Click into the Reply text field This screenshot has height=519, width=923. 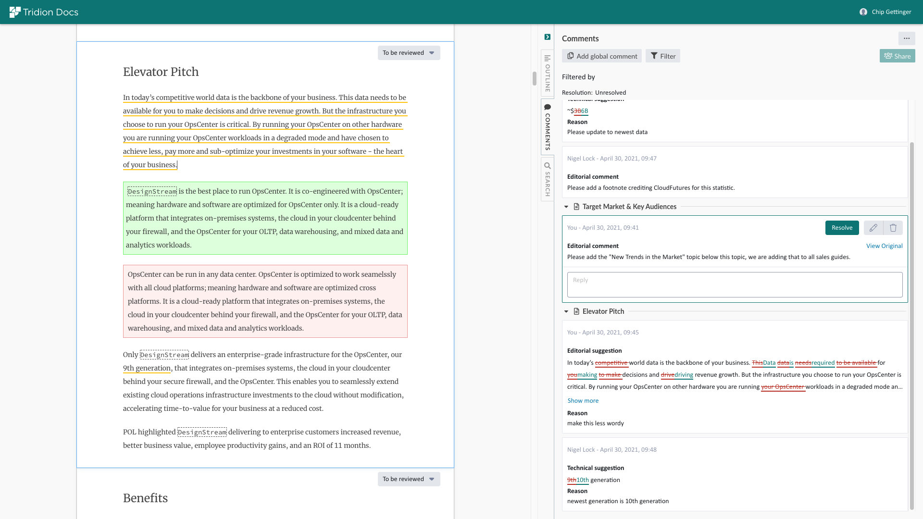click(735, 284)
